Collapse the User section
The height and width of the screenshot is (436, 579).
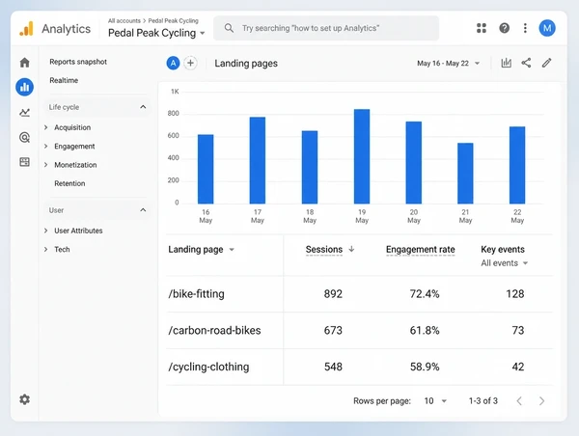pyautogui.click(x=143, y=210)
